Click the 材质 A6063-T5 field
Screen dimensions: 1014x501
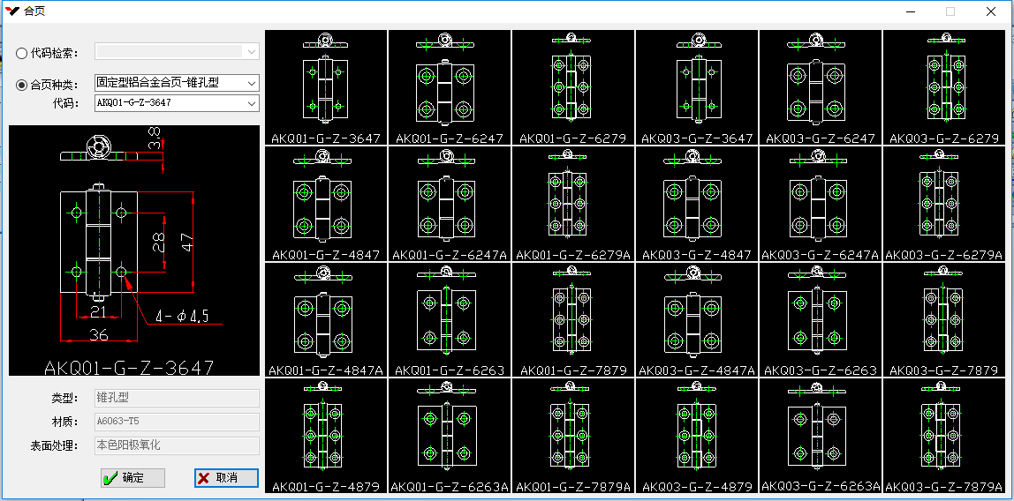coord(177,422)
